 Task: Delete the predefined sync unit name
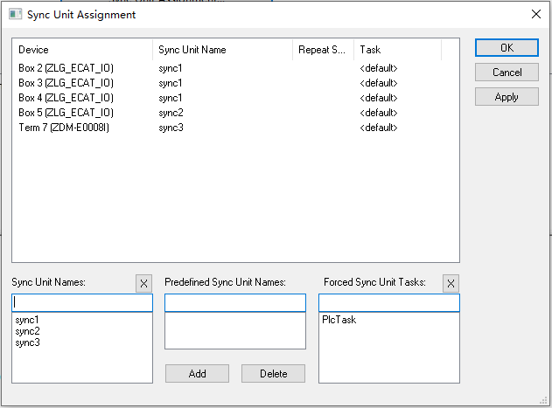pos(273,373)
